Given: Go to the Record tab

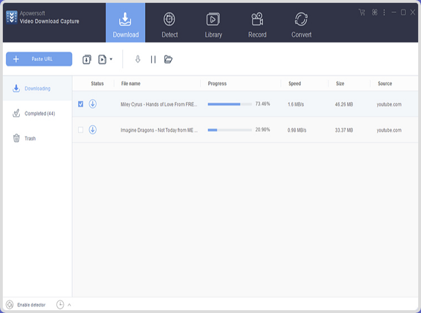Looking at the screenshot, I should coord(257,25).
